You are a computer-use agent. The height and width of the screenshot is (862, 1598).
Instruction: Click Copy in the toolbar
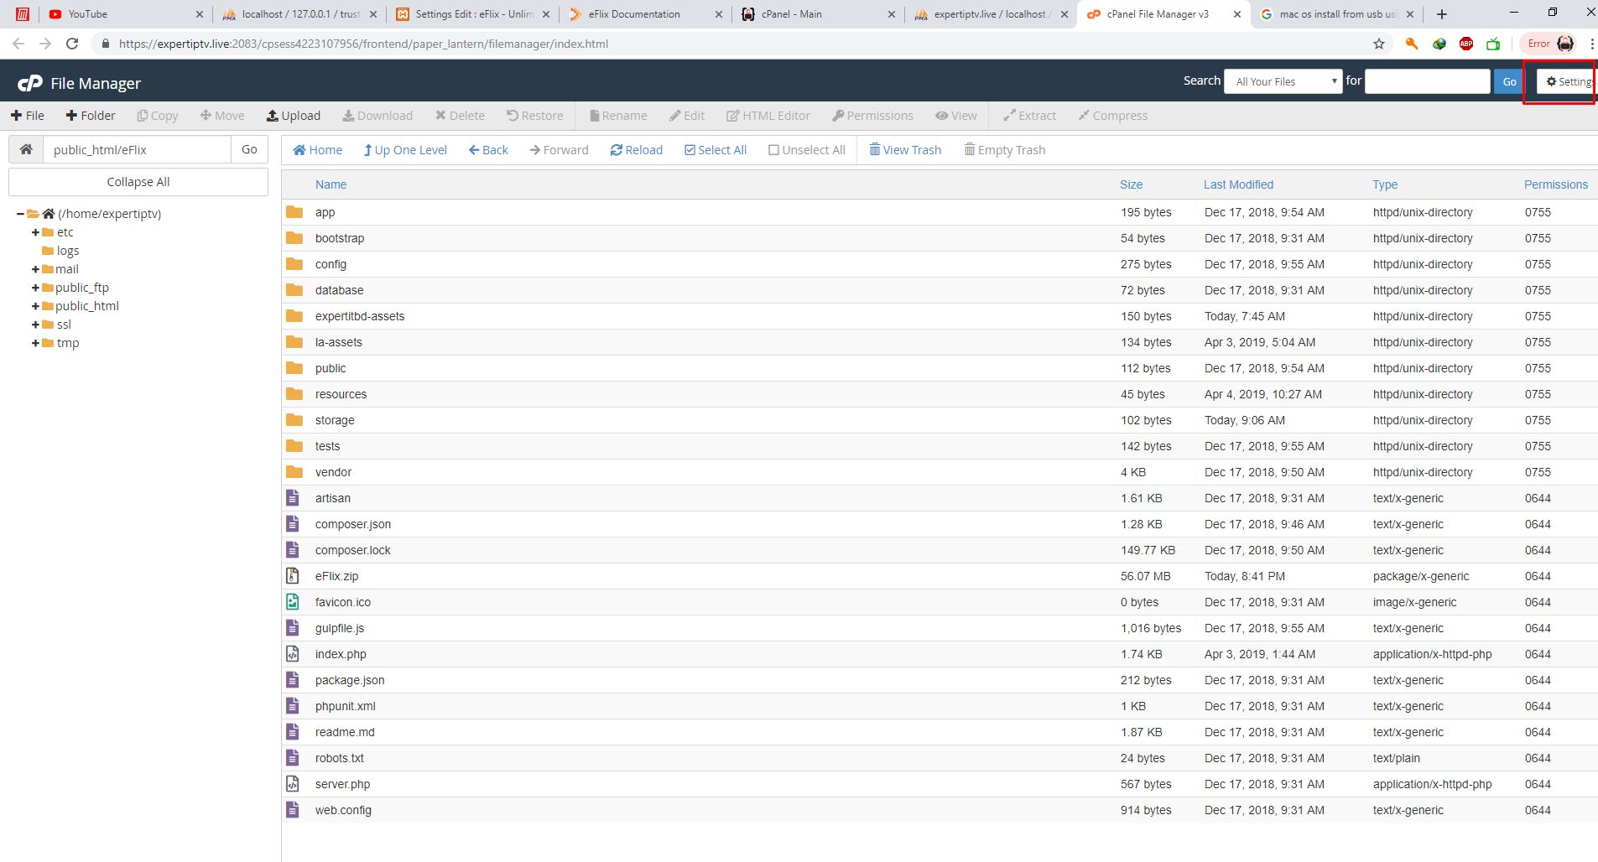(158, 116)
